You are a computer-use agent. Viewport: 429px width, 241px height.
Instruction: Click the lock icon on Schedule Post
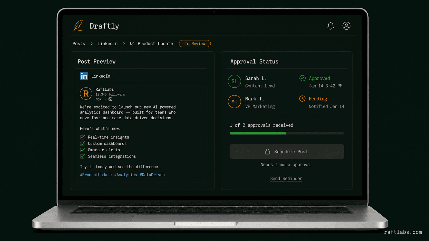(x=267, y=152)
